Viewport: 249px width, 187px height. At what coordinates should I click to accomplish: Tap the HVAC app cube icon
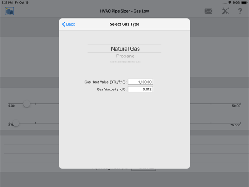point(9,11)
